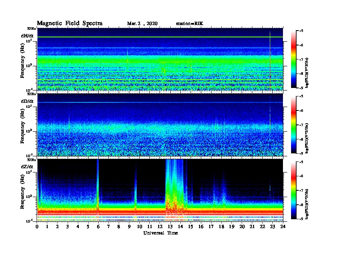Click the hour 10 tick label
The height and width of the screenshot is (260, 337).
click(140, 227)
